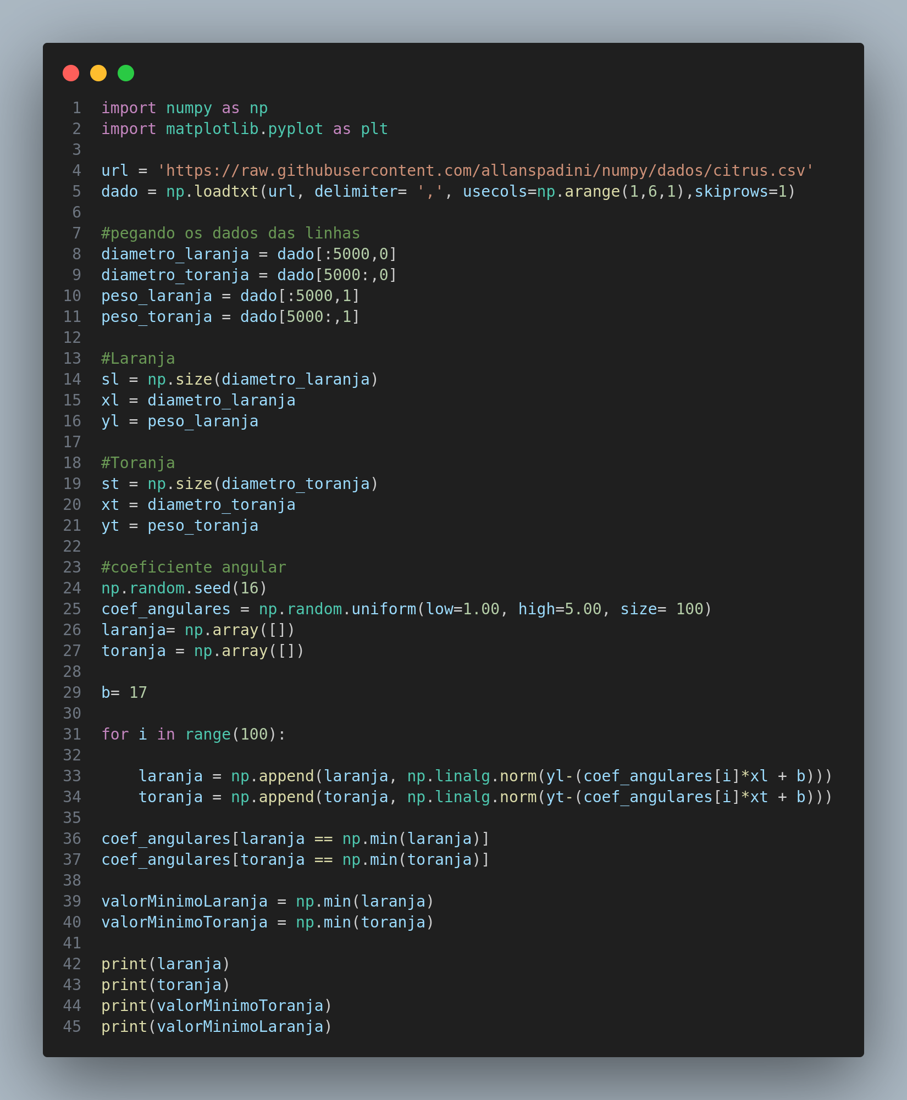Click 'coef_angulares[laranja == np.min(laranja)]' line

tap(296, 839)
